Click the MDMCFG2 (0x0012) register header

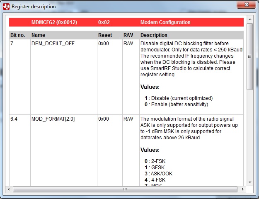[x=54, y=22]
